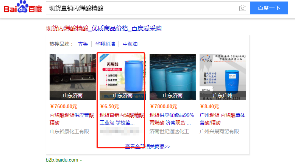Image resolution: width=295 pixels, height=165 pixels.
Task: Open 丙烯酸现货供应普酸精酸 product link
Action: click(72, 119)
